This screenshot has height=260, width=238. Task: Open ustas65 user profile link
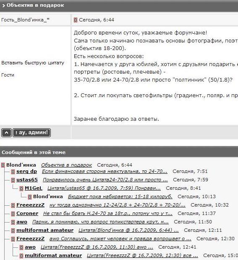(27, 180)
